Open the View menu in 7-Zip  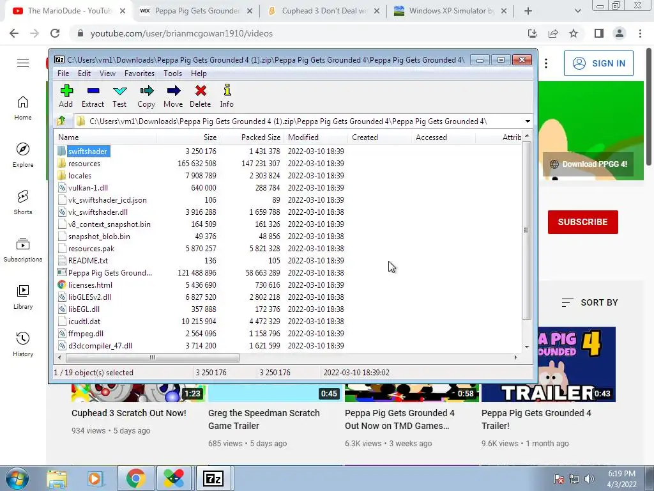pos(107,74)
